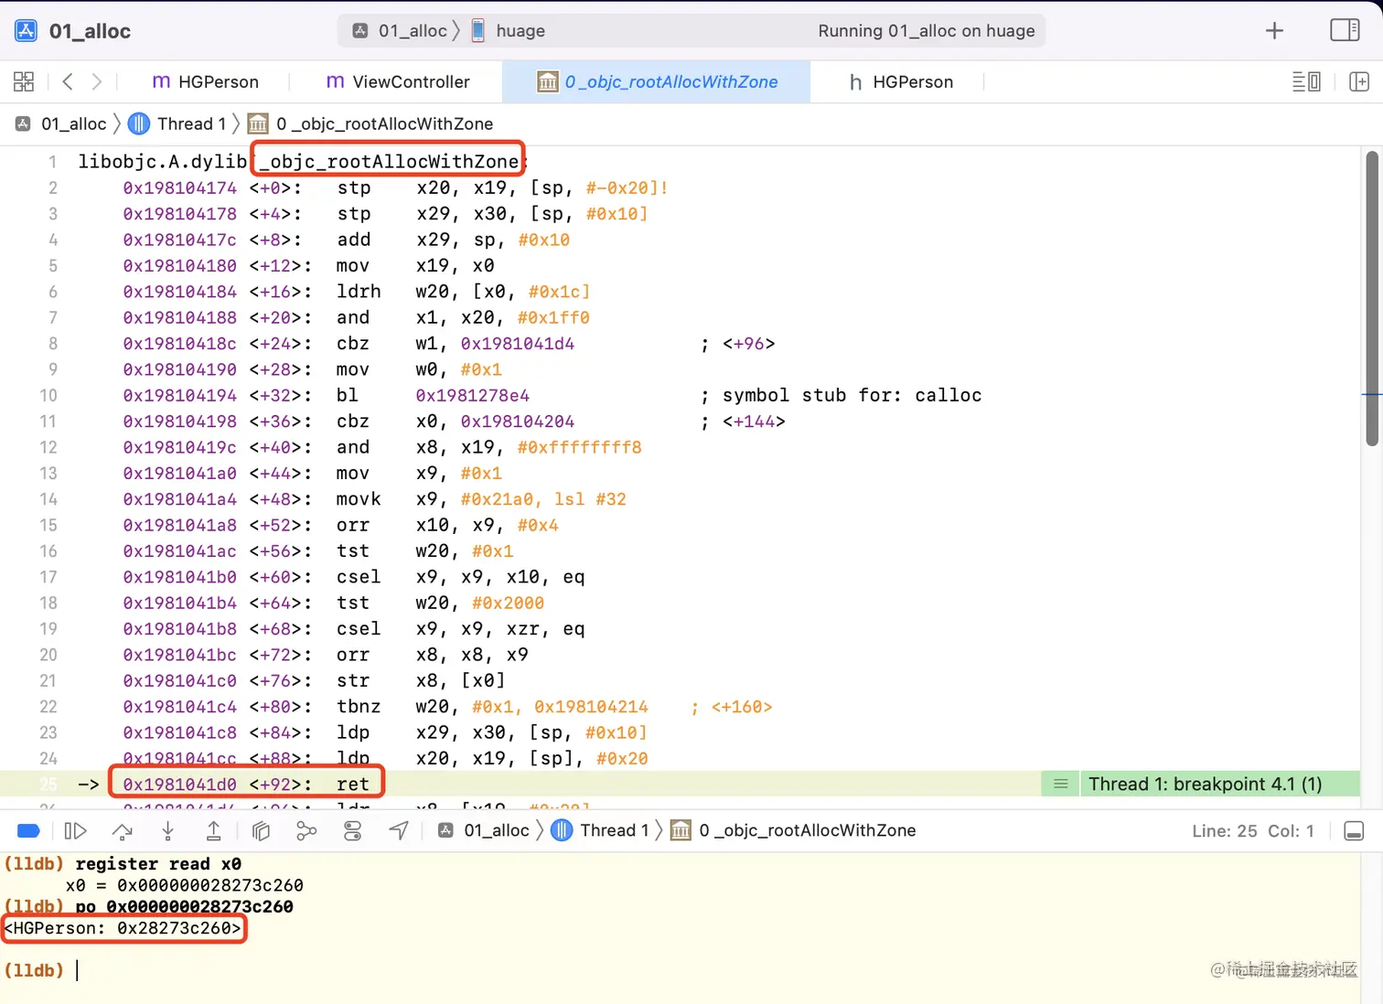Open Debug Memory Graph
This screenshot has height=1004, width=1383.
(x=306, y=831)
